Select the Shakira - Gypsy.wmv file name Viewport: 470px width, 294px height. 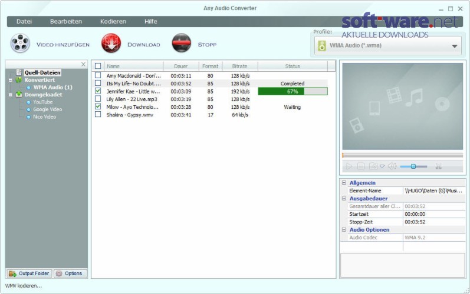[130, 115]
